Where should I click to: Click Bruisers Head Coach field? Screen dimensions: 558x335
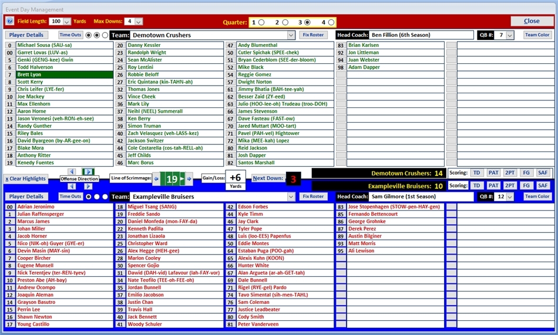tap(421, 197)
